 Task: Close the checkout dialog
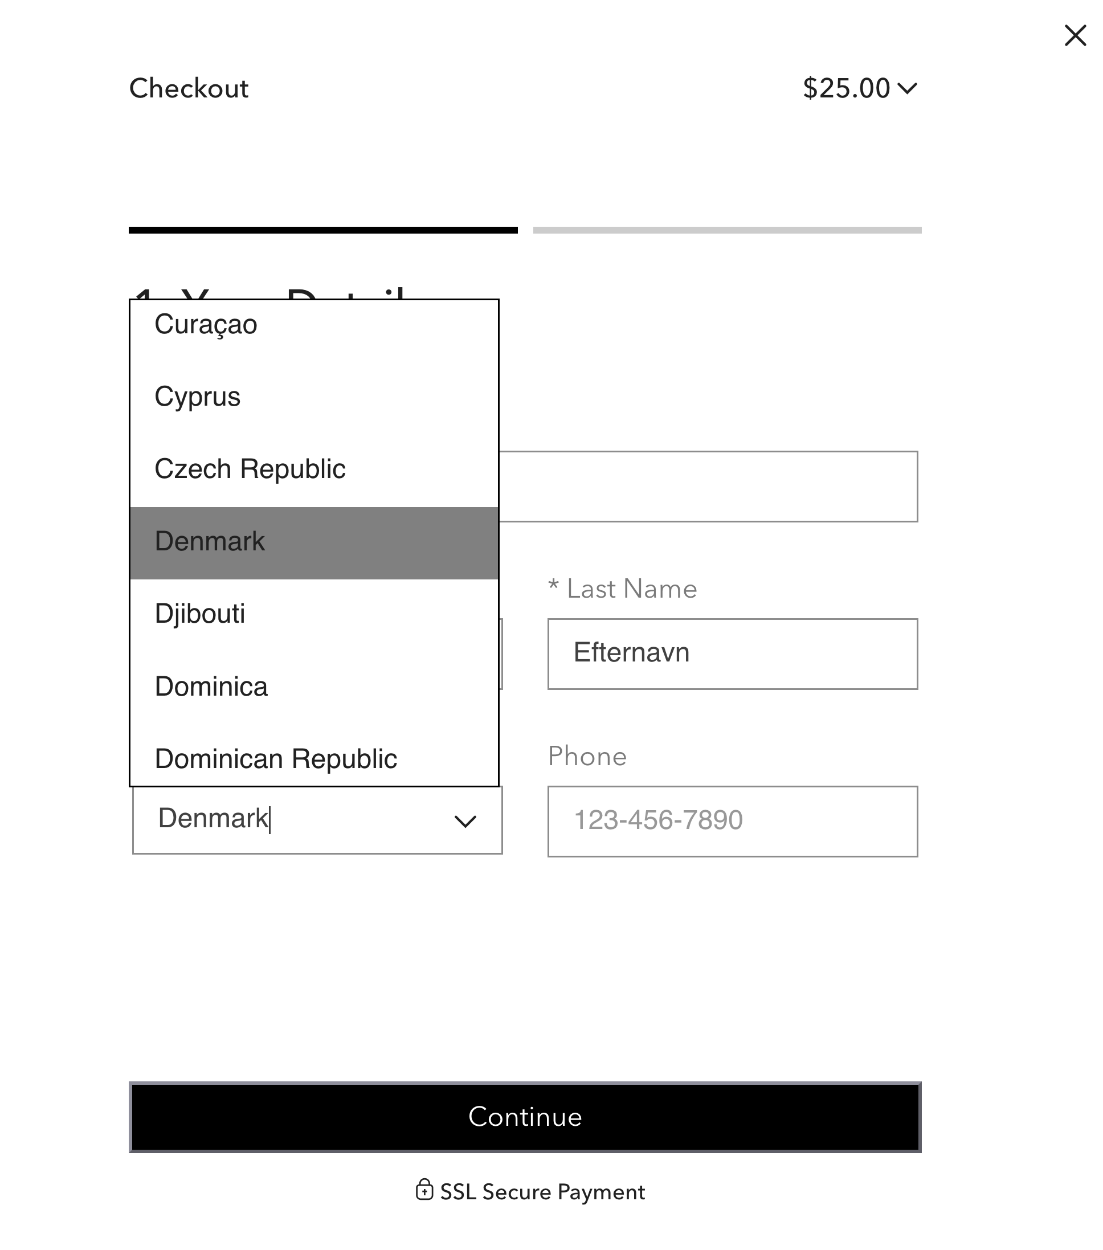point(1075,35)
